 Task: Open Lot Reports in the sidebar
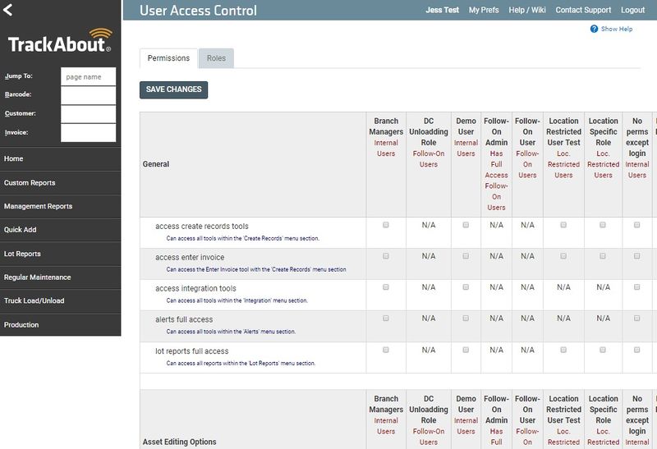[60, 254]
